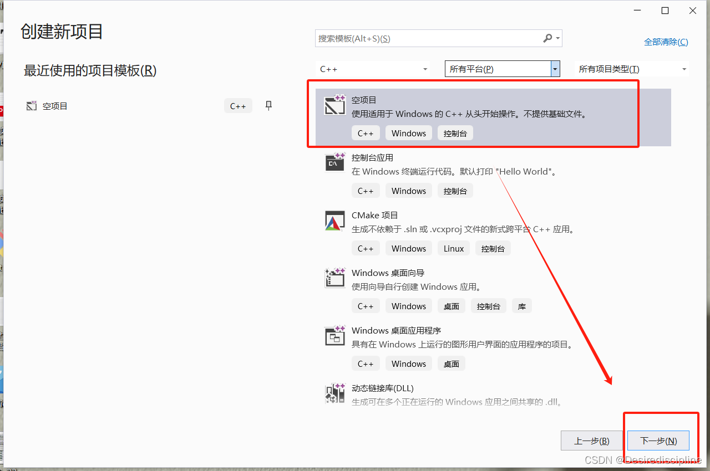
Task: Focus the 搜索模板 search field
Action: 438,38
